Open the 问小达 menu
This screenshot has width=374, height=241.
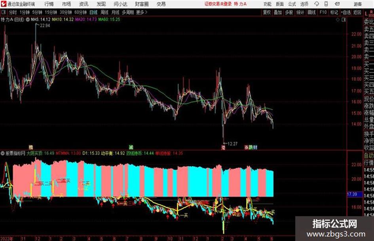pos(120,4)
